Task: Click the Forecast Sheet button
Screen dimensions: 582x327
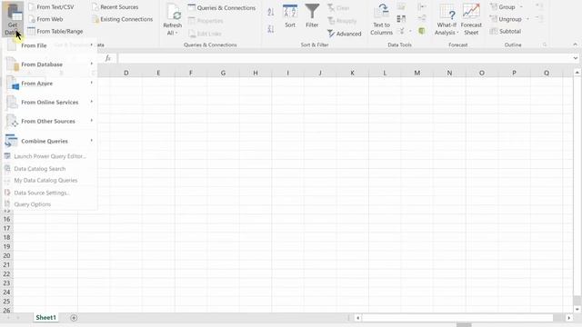Action: (x=471, y=19)
